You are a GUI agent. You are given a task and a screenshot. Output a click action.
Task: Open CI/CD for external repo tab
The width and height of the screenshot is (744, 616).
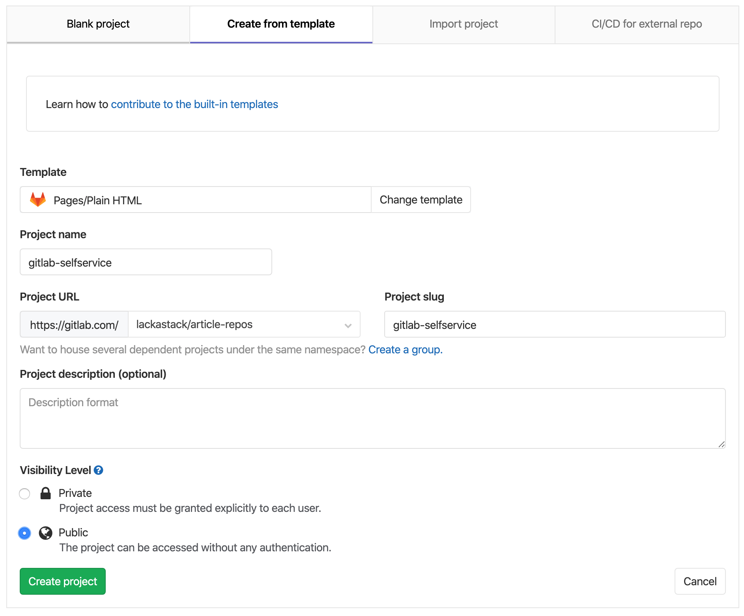647,24
